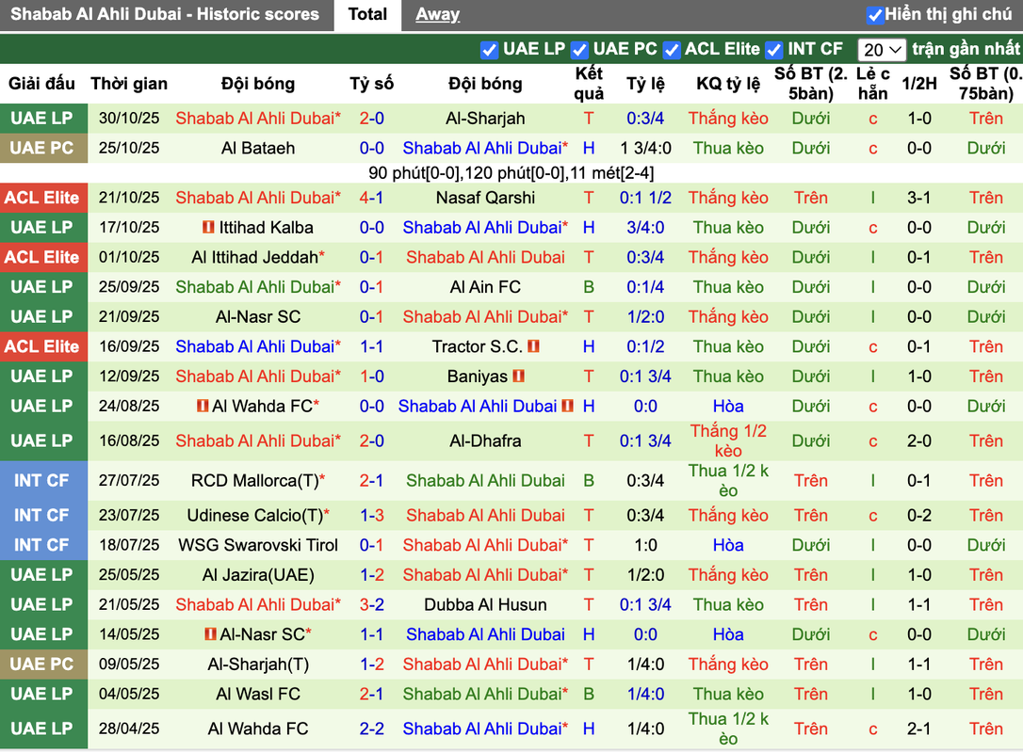Click the Tỷ số column header
Image resolution: width=1023 pixels, height=753 pixels.
pos(371,84)
